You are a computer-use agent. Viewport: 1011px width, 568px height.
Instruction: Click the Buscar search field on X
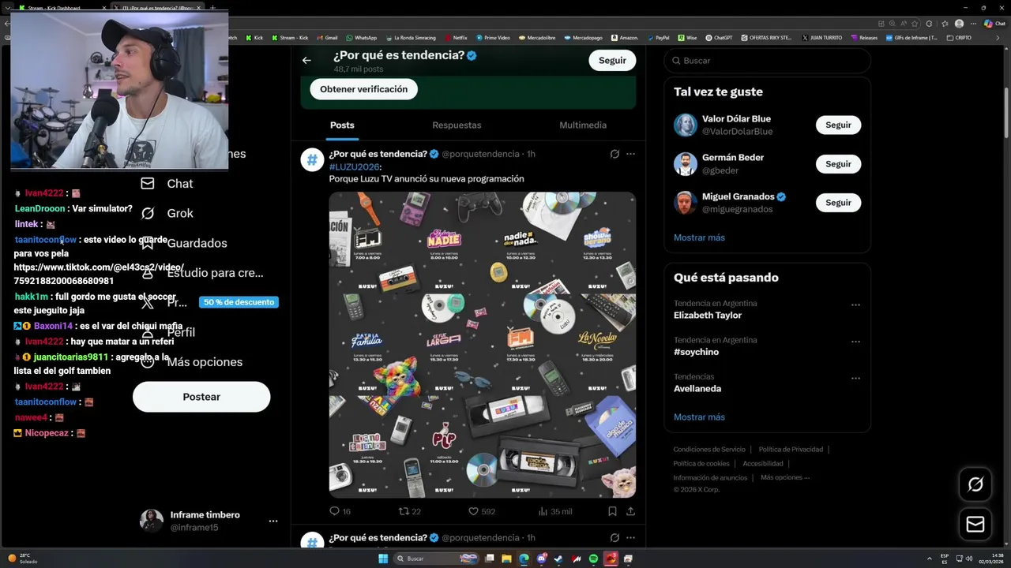[x=767, y=61]
